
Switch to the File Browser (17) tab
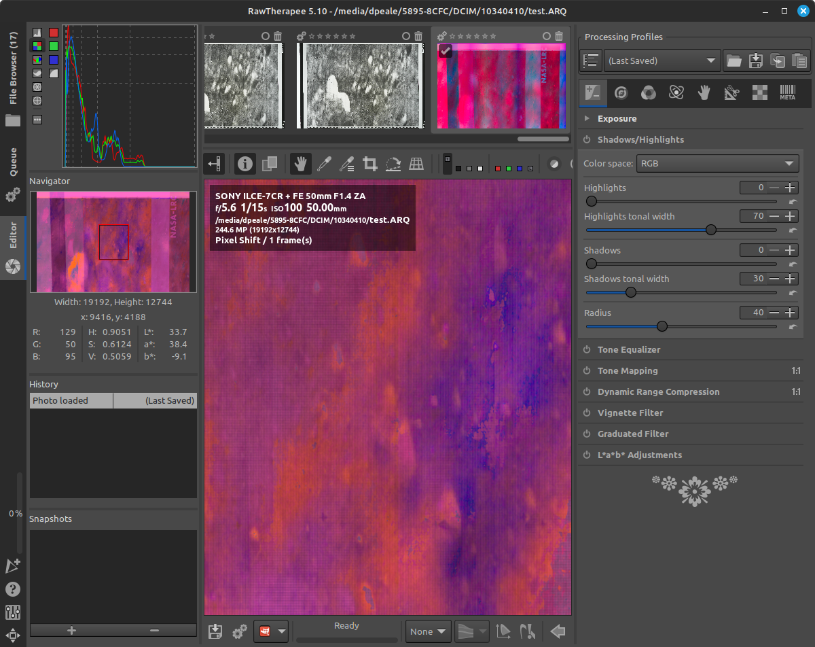[12, 69]
